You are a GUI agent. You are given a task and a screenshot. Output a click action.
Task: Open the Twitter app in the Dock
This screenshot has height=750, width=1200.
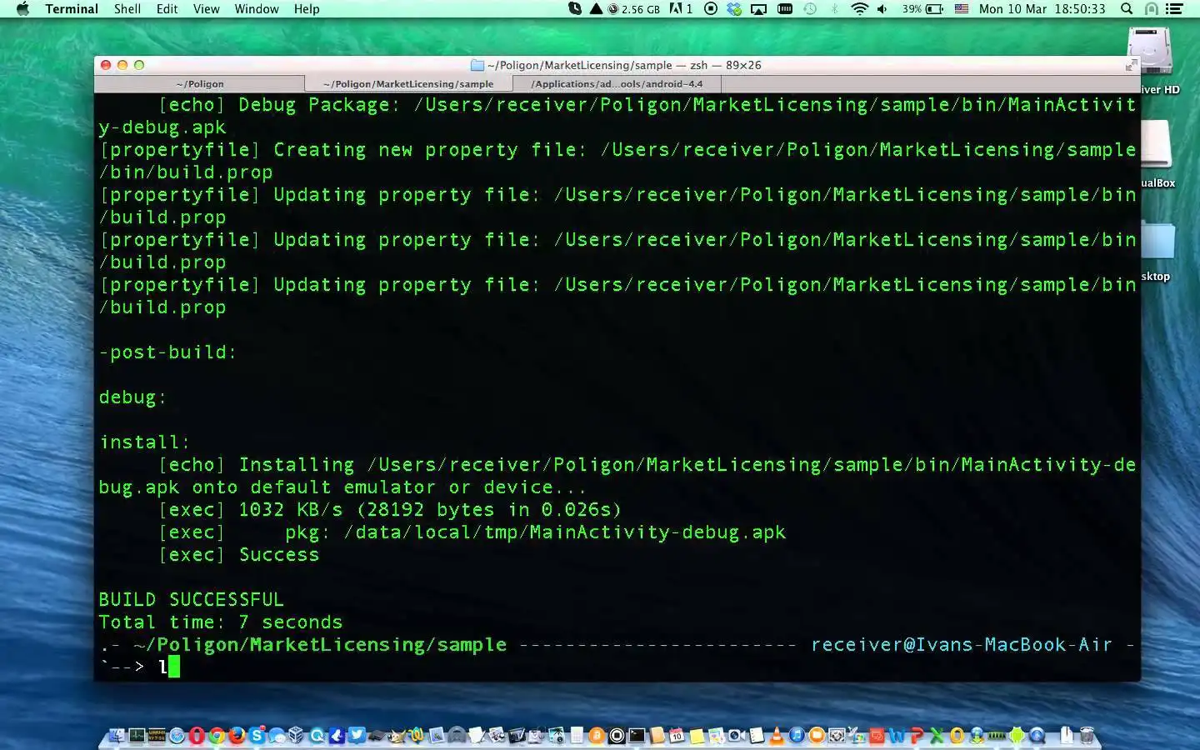tap(357, 735)
